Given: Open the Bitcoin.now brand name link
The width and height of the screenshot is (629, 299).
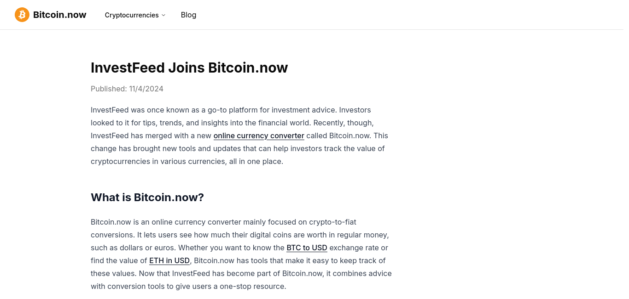Looking at the screenshot, I should [x=59, y=15].
